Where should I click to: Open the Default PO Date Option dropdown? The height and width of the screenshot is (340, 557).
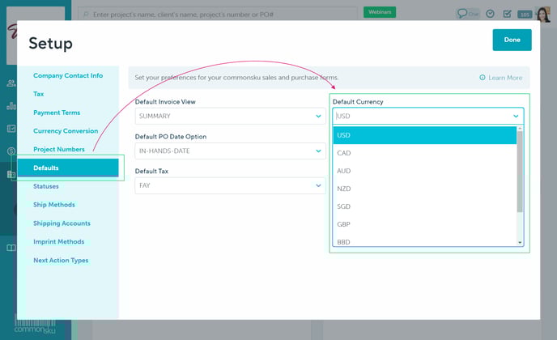[x=318, y=151]
